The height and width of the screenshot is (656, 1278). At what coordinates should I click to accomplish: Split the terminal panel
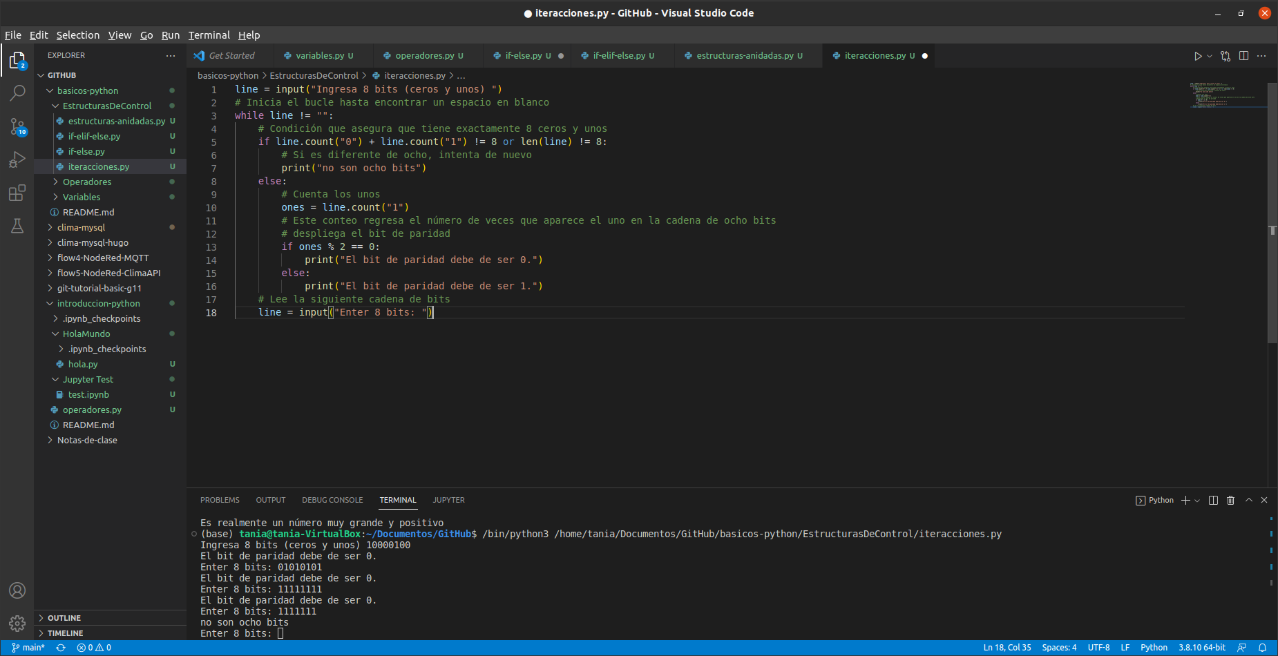1213,500
